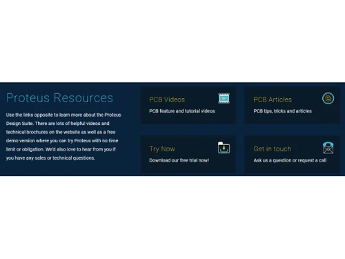Open the PCB Articles heading link
The width and height of the screenshot is (345, 259).
273,99
